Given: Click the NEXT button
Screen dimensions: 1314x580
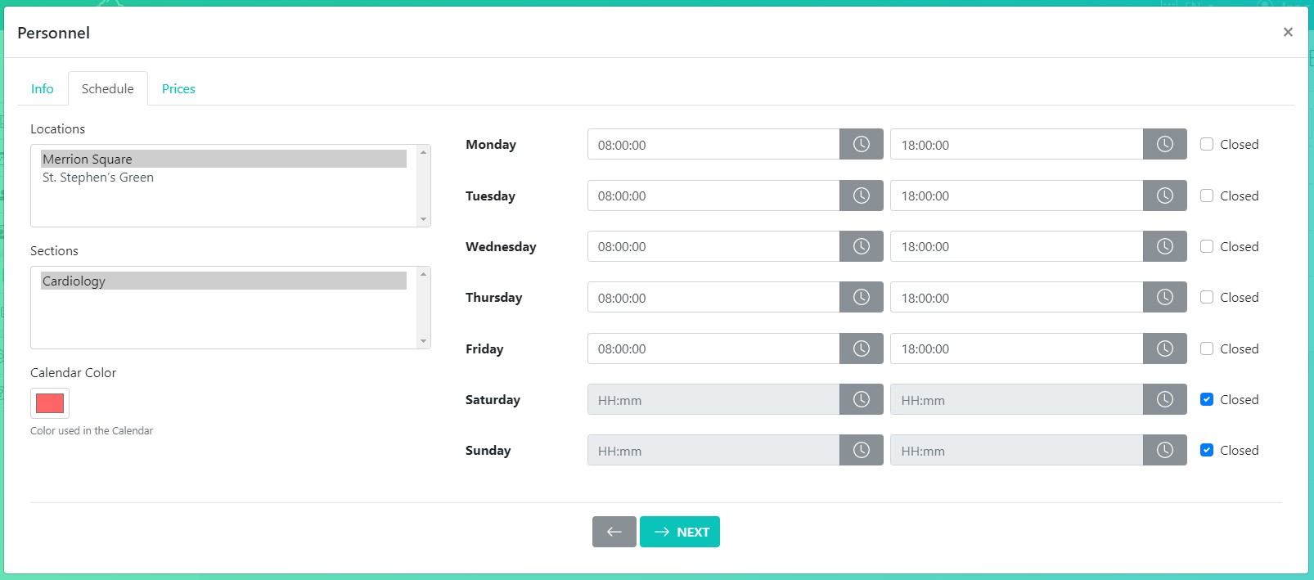Looking at the screenshot, I should tap(680, 532).
